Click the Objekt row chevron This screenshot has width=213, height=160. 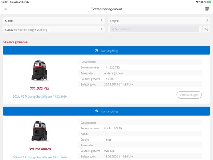coord(207,20)
